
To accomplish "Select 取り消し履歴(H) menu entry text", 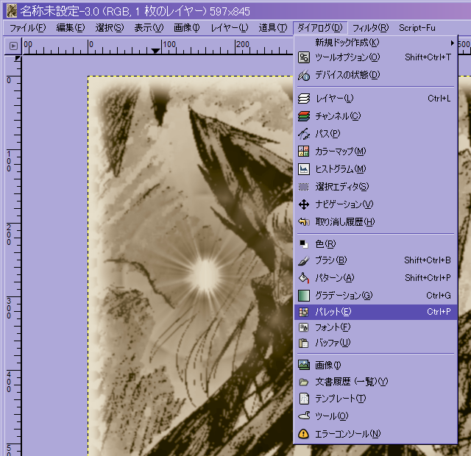I will pyautogui.click(x=345, y=222).
